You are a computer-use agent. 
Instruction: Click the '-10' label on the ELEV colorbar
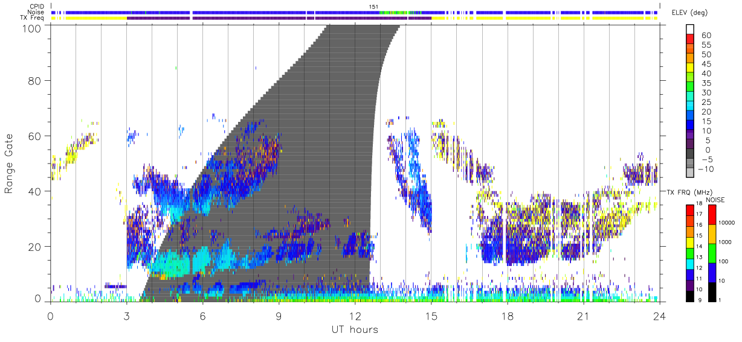706,169
